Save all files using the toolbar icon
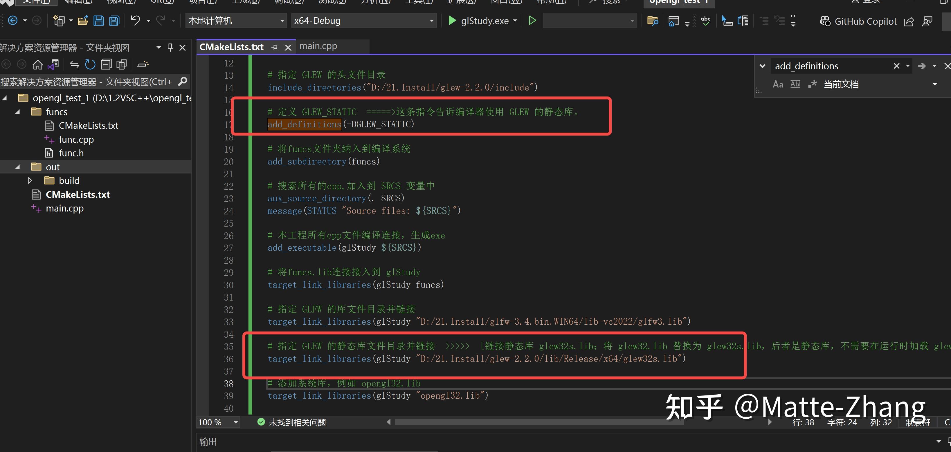Screen dimensions: 951x452 tap(114, 20)
